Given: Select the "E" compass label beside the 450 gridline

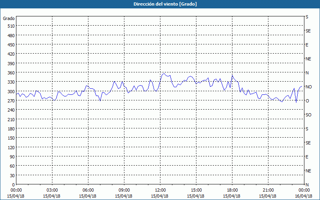Looking at the screenshot, I should [307, 45].
